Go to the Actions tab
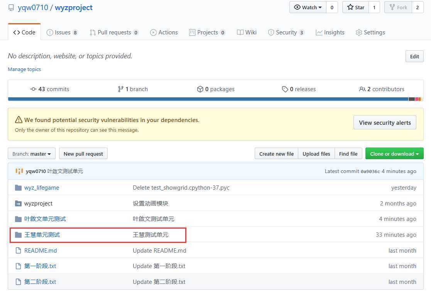431x292 pixels. click(x=164, y=32)
